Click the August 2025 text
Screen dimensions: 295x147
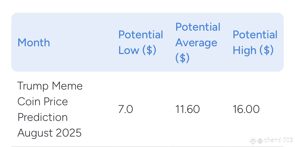50,133
